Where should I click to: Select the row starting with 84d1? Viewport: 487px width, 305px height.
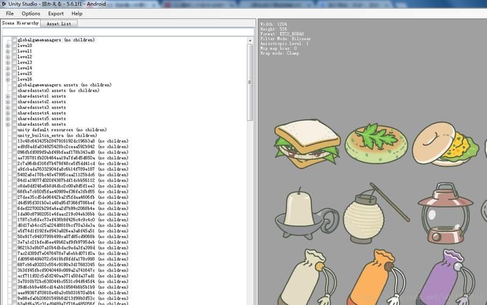coord(73,181)
